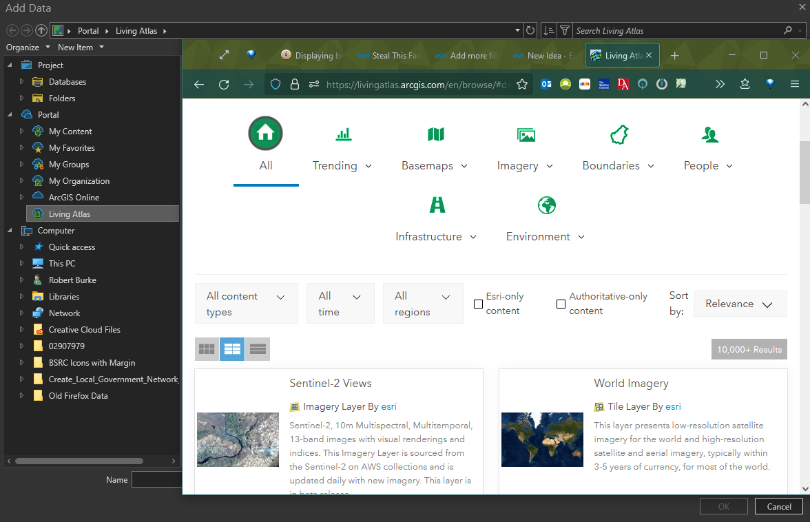Click the World Imagery thumbnail
Viewport: 810px width, 522px height.
tap(542, 439)
